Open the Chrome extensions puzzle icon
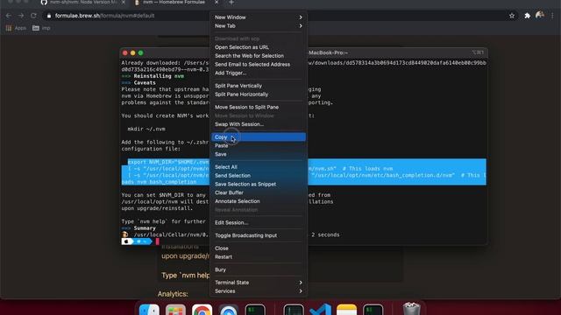The image size is (561, 315). (x=527, y=16)
